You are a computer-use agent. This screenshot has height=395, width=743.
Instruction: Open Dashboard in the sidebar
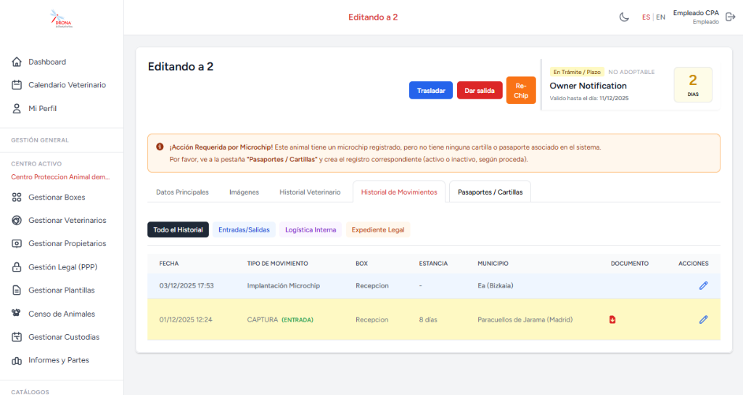[47, 62]
